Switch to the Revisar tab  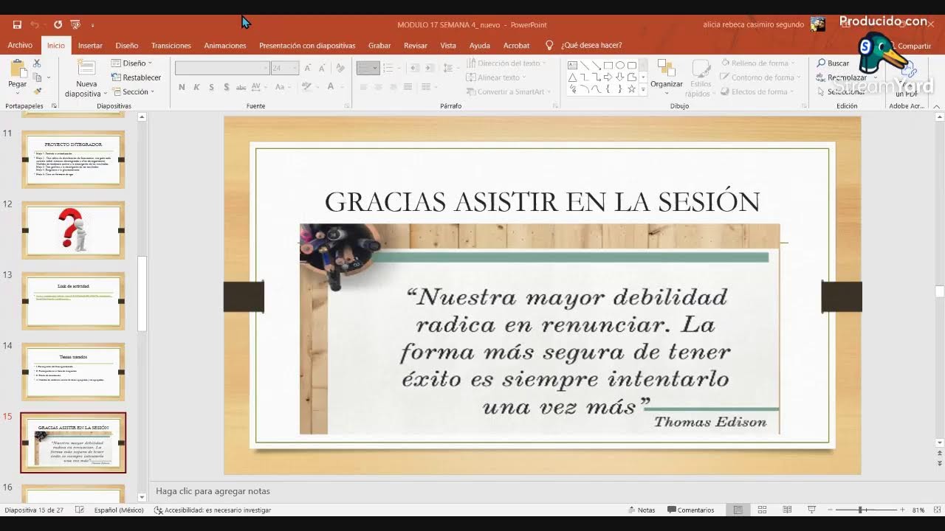416,45
